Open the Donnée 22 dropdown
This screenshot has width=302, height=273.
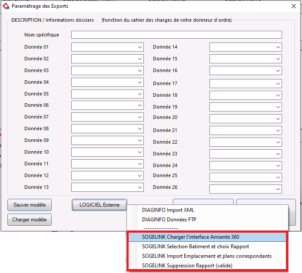(x=246, y=142)
